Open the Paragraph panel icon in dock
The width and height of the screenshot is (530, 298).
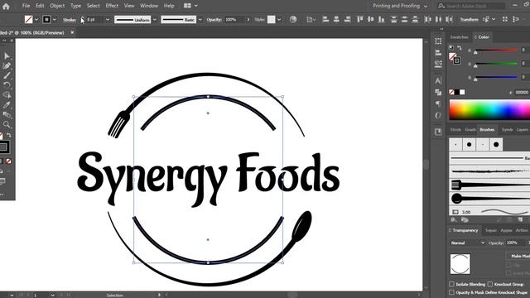pos(438,103)
